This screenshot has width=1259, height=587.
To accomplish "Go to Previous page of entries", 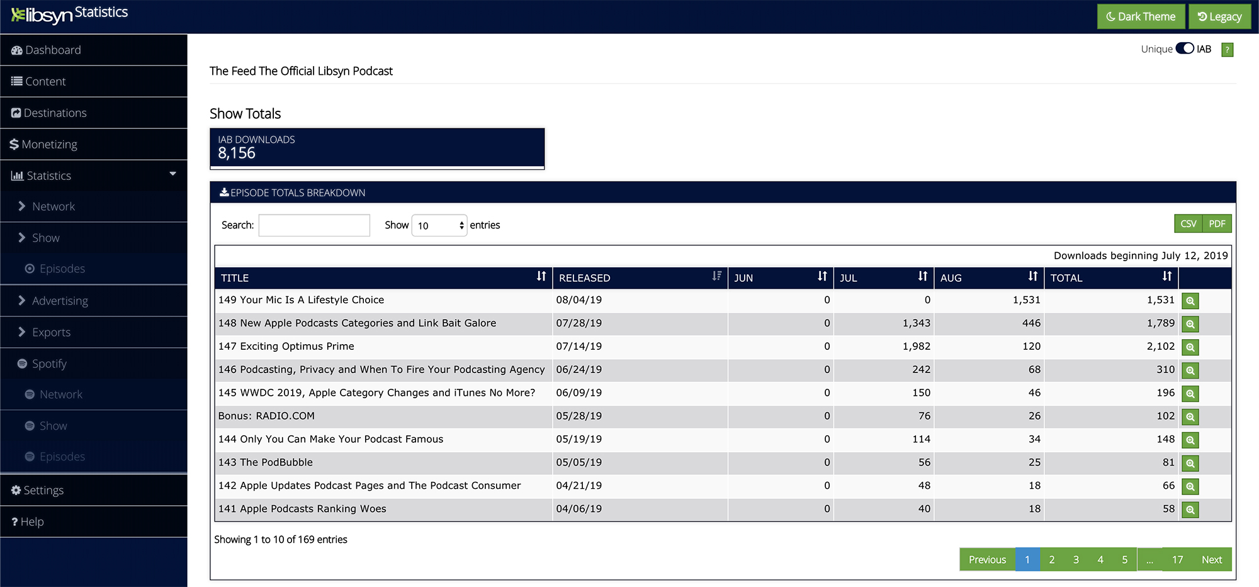I will 987,559.
